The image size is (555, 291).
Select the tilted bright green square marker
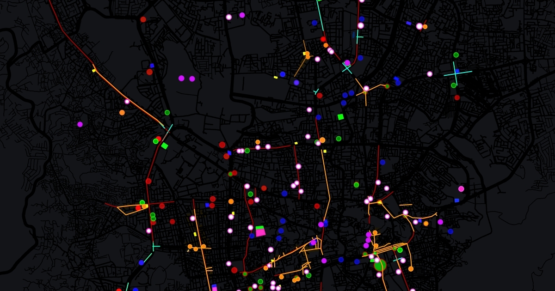pos(164,145)
